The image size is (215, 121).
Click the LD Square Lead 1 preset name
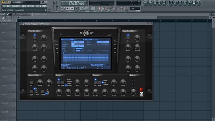point(74,68)
